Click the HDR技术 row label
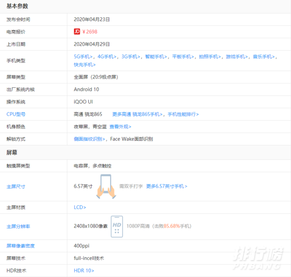The width and height of the screenshot is (291, 277). tap(16, 271)
